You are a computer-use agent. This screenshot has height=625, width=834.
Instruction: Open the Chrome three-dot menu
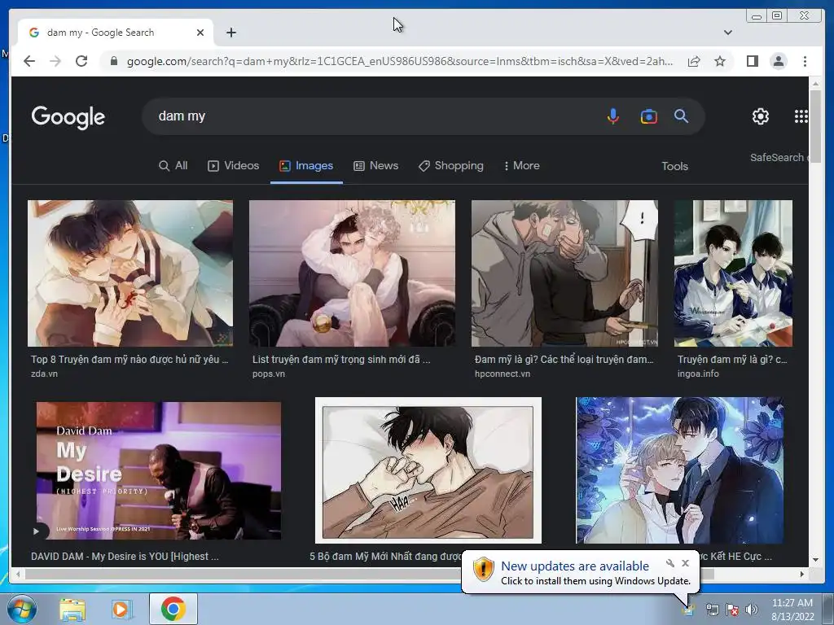pyautogui.click(x=805, y=61)
